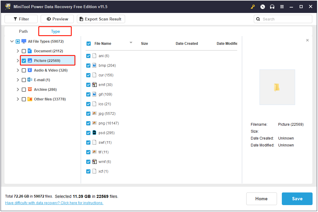318x212 pixels.
Task: Click the Preview button
Action: (57, 19)
